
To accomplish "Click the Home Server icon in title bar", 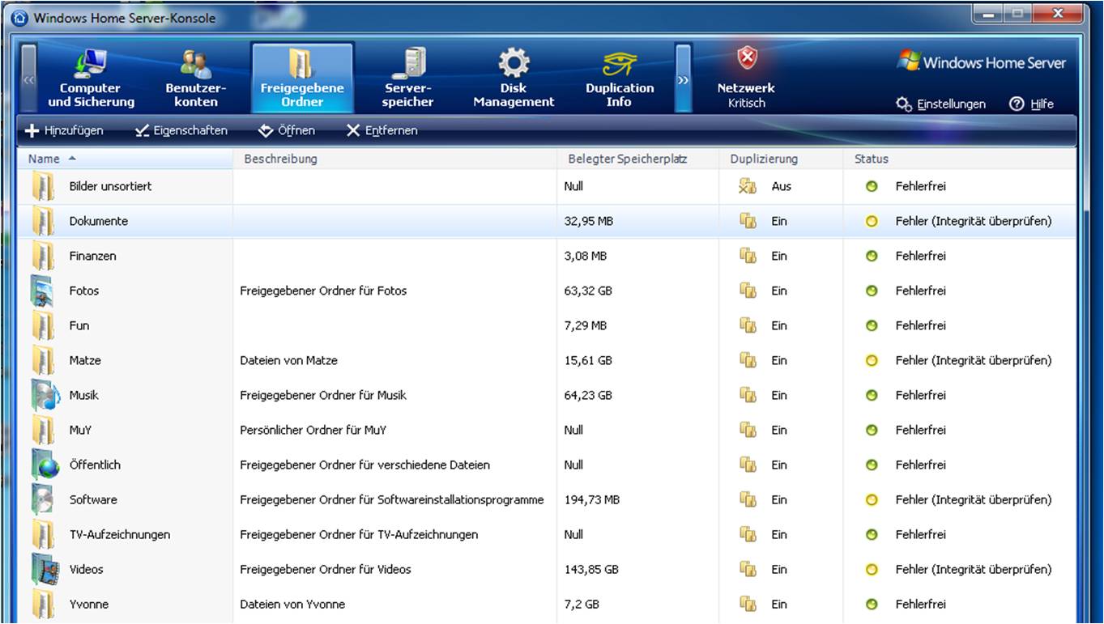I will (20, 18).
